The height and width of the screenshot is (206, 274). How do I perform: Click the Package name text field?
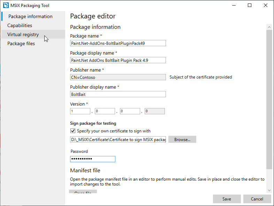118,43
